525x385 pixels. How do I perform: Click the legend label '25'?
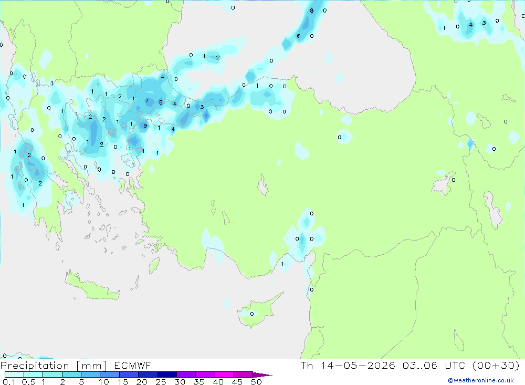tap(161, 382)
